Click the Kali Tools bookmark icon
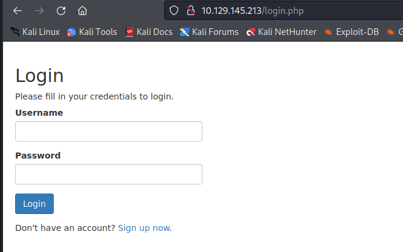The width and height of the screenshot is (403, 252). (x=72, y=32)
